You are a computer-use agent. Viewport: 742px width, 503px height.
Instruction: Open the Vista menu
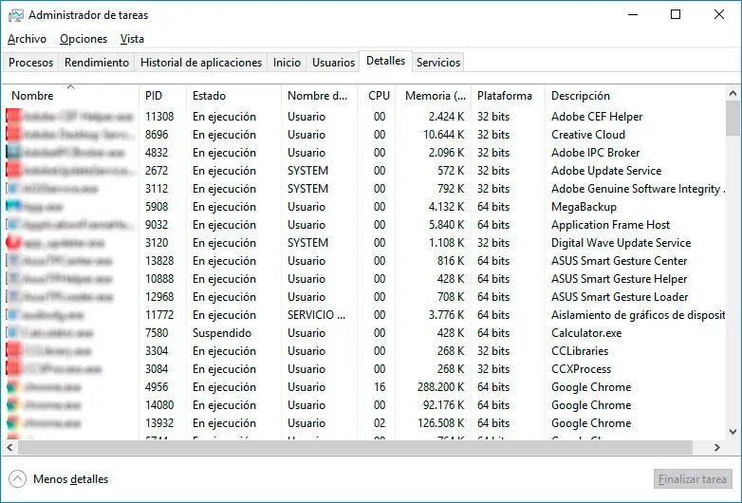[132, 39]
